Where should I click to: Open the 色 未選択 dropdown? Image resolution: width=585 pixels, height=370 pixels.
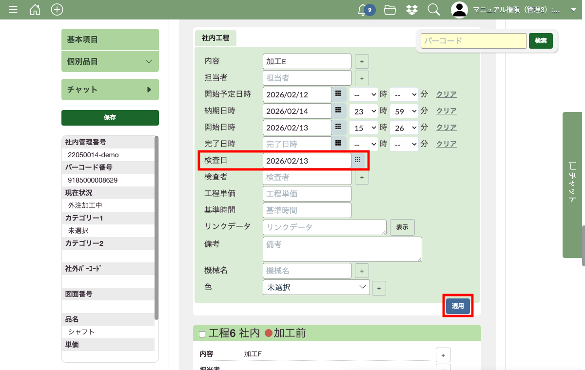click(x=316, y=287)
